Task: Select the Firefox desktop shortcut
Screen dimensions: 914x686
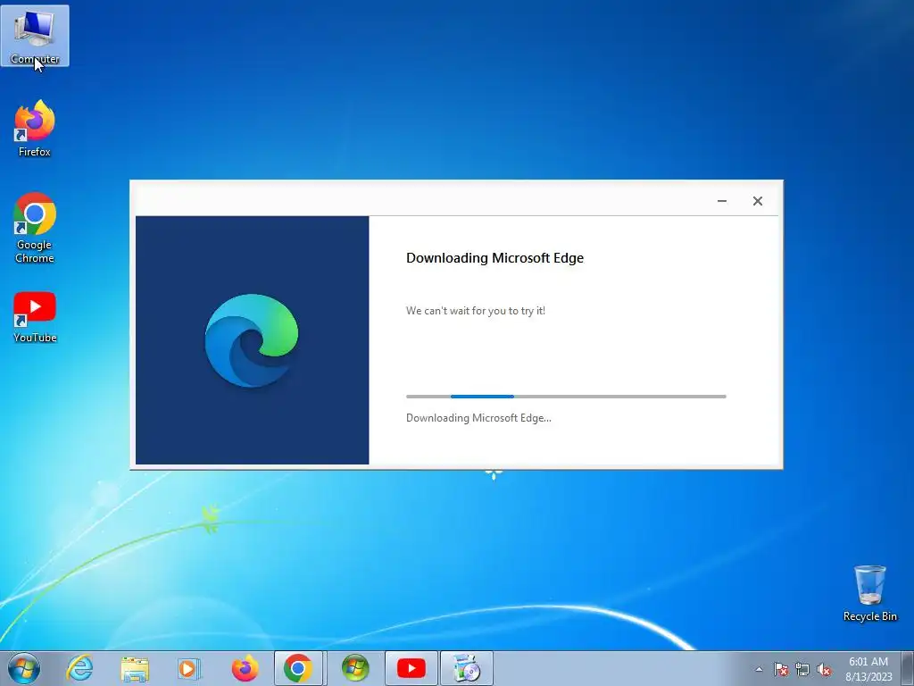Action: pos(35,129)
